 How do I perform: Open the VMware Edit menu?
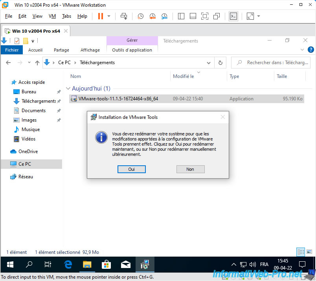click(22, 16)
